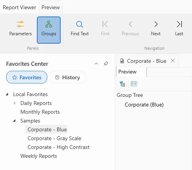Select the Favorites toggle button
Screen dimensions: 192x170
[x=26, y=77]
